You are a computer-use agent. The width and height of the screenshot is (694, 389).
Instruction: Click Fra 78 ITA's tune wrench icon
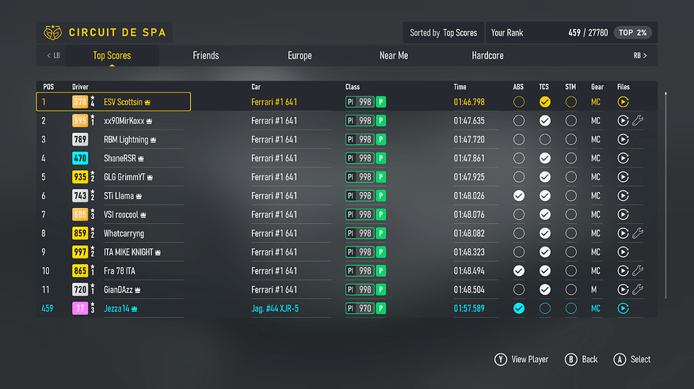pyautogui.click(x=637, y=270)
